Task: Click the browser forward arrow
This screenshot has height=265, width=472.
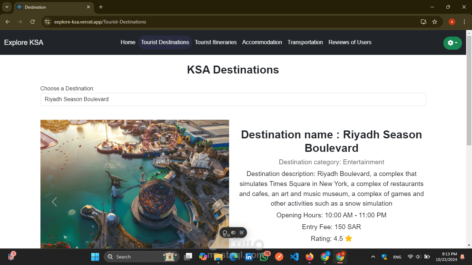Action: [x=20, y=22]
